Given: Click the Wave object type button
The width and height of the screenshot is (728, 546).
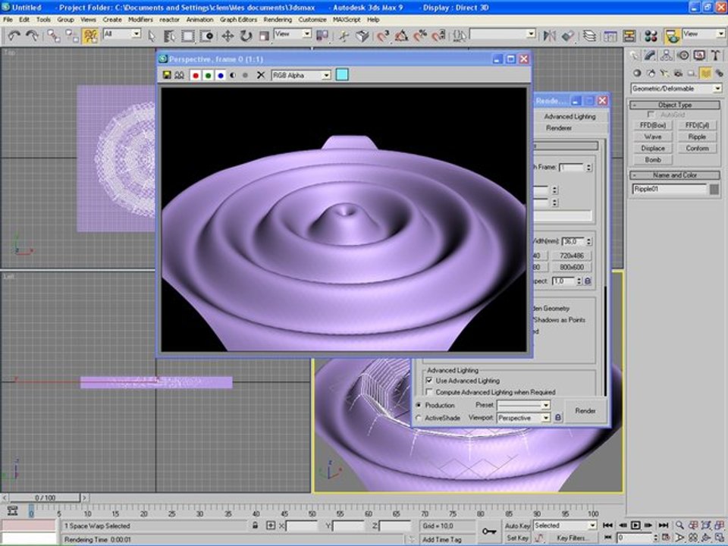Looking at the screenshot, I should coord(652,136).
